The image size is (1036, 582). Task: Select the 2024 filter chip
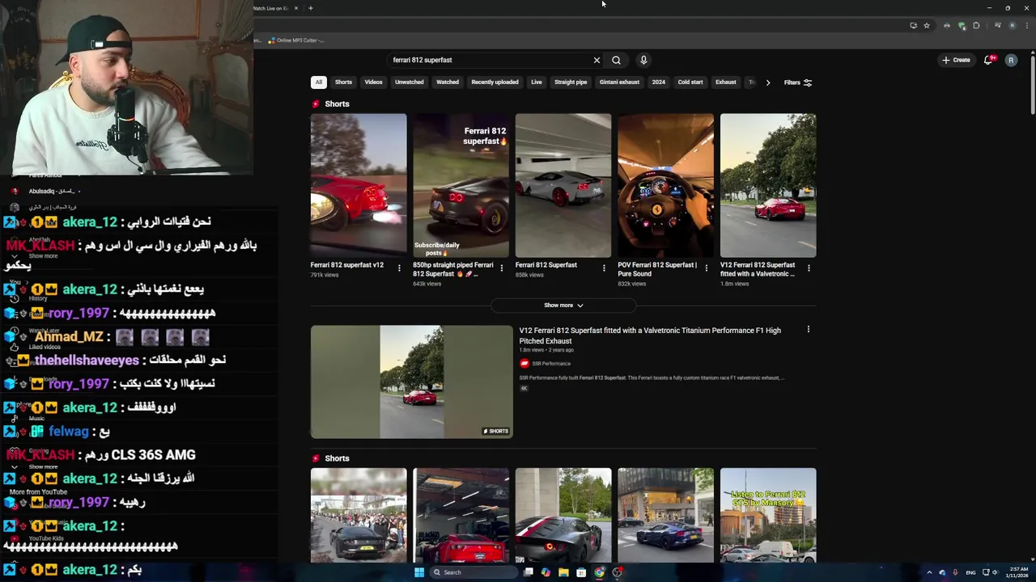[x=659, y=82]
